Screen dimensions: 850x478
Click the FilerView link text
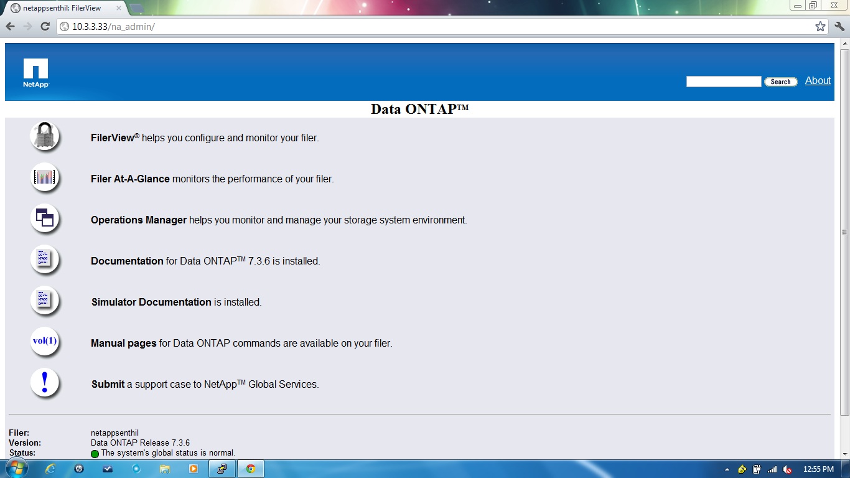[x=115, y=138]
